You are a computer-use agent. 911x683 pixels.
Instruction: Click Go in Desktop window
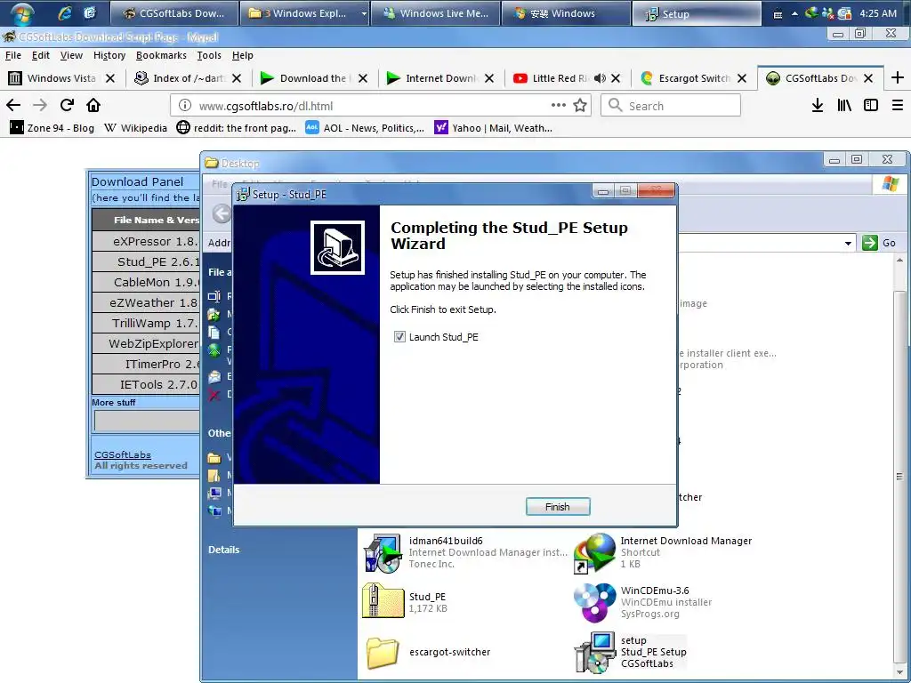point(879,243)
